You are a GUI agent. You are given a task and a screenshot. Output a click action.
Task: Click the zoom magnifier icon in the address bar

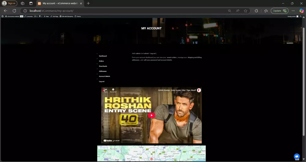pyautogui.click(x=229, y=11)
